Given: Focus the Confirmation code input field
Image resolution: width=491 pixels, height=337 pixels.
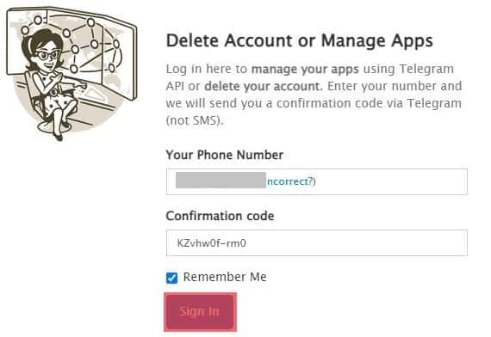Looking at the screenshot, I should pos(317,243).
